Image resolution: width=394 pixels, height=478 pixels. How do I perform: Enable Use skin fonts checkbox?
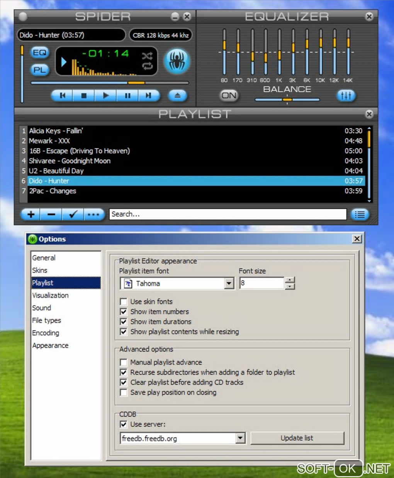(x=124, y=302)
